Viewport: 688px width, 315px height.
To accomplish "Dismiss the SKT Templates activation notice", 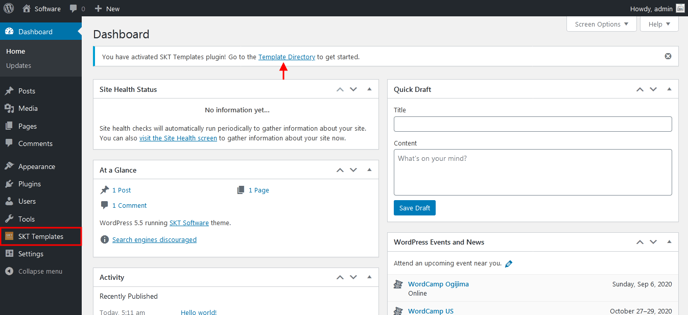I will (668, 56).
